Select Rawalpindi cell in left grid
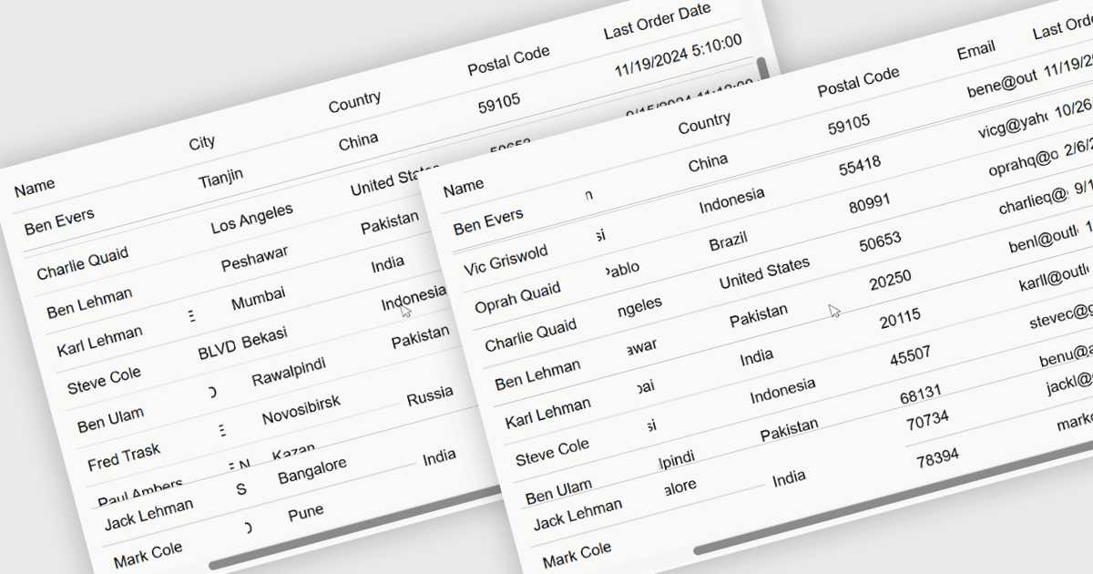1093x574 pixels. click(x=289, y=373)
